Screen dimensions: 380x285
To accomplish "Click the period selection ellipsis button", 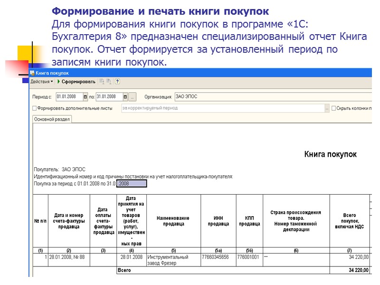I will tap(132, 97).
